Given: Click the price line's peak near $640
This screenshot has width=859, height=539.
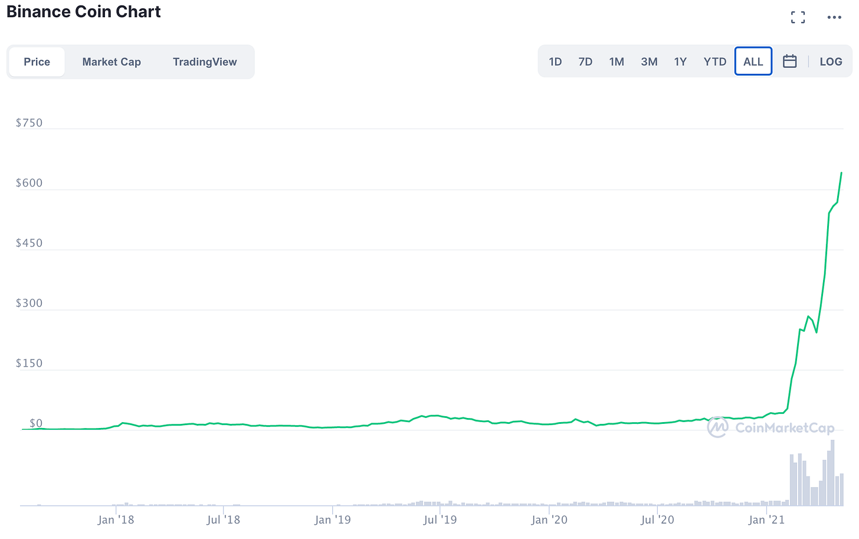Looking at the screenshot, I should point(841,173).
